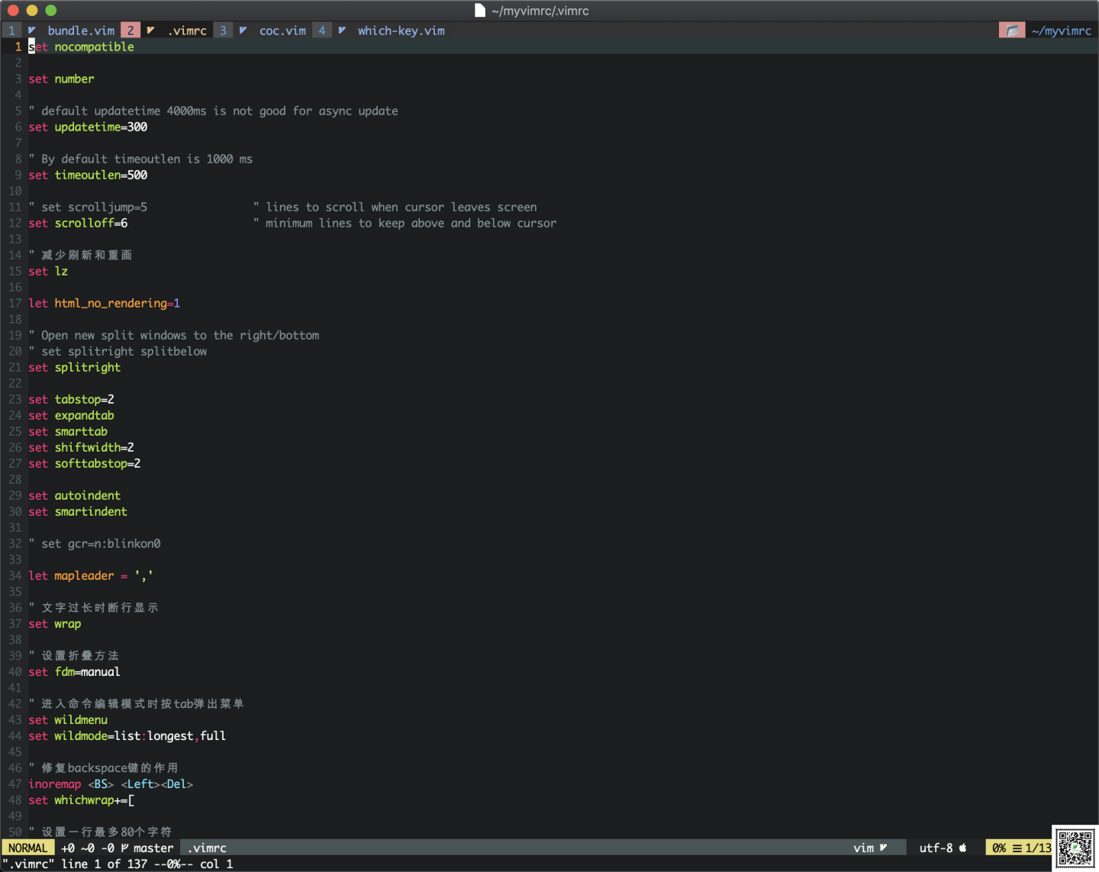This screenshot has height=872, width=1099.
Task: Click the 'set lz' line
Action: tap(48, 271)
